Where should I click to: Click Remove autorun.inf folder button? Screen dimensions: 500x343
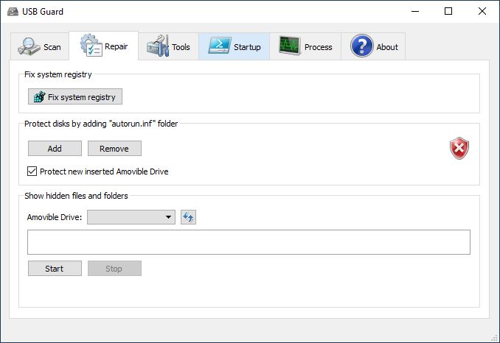pos(114,149)
